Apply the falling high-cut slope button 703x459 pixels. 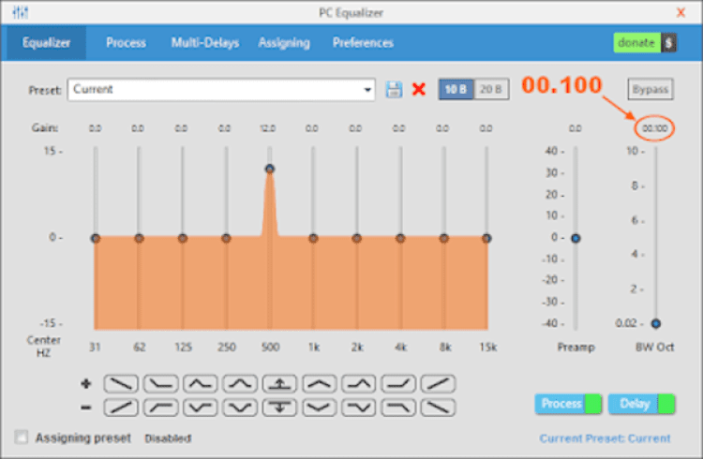coord(438,407)
